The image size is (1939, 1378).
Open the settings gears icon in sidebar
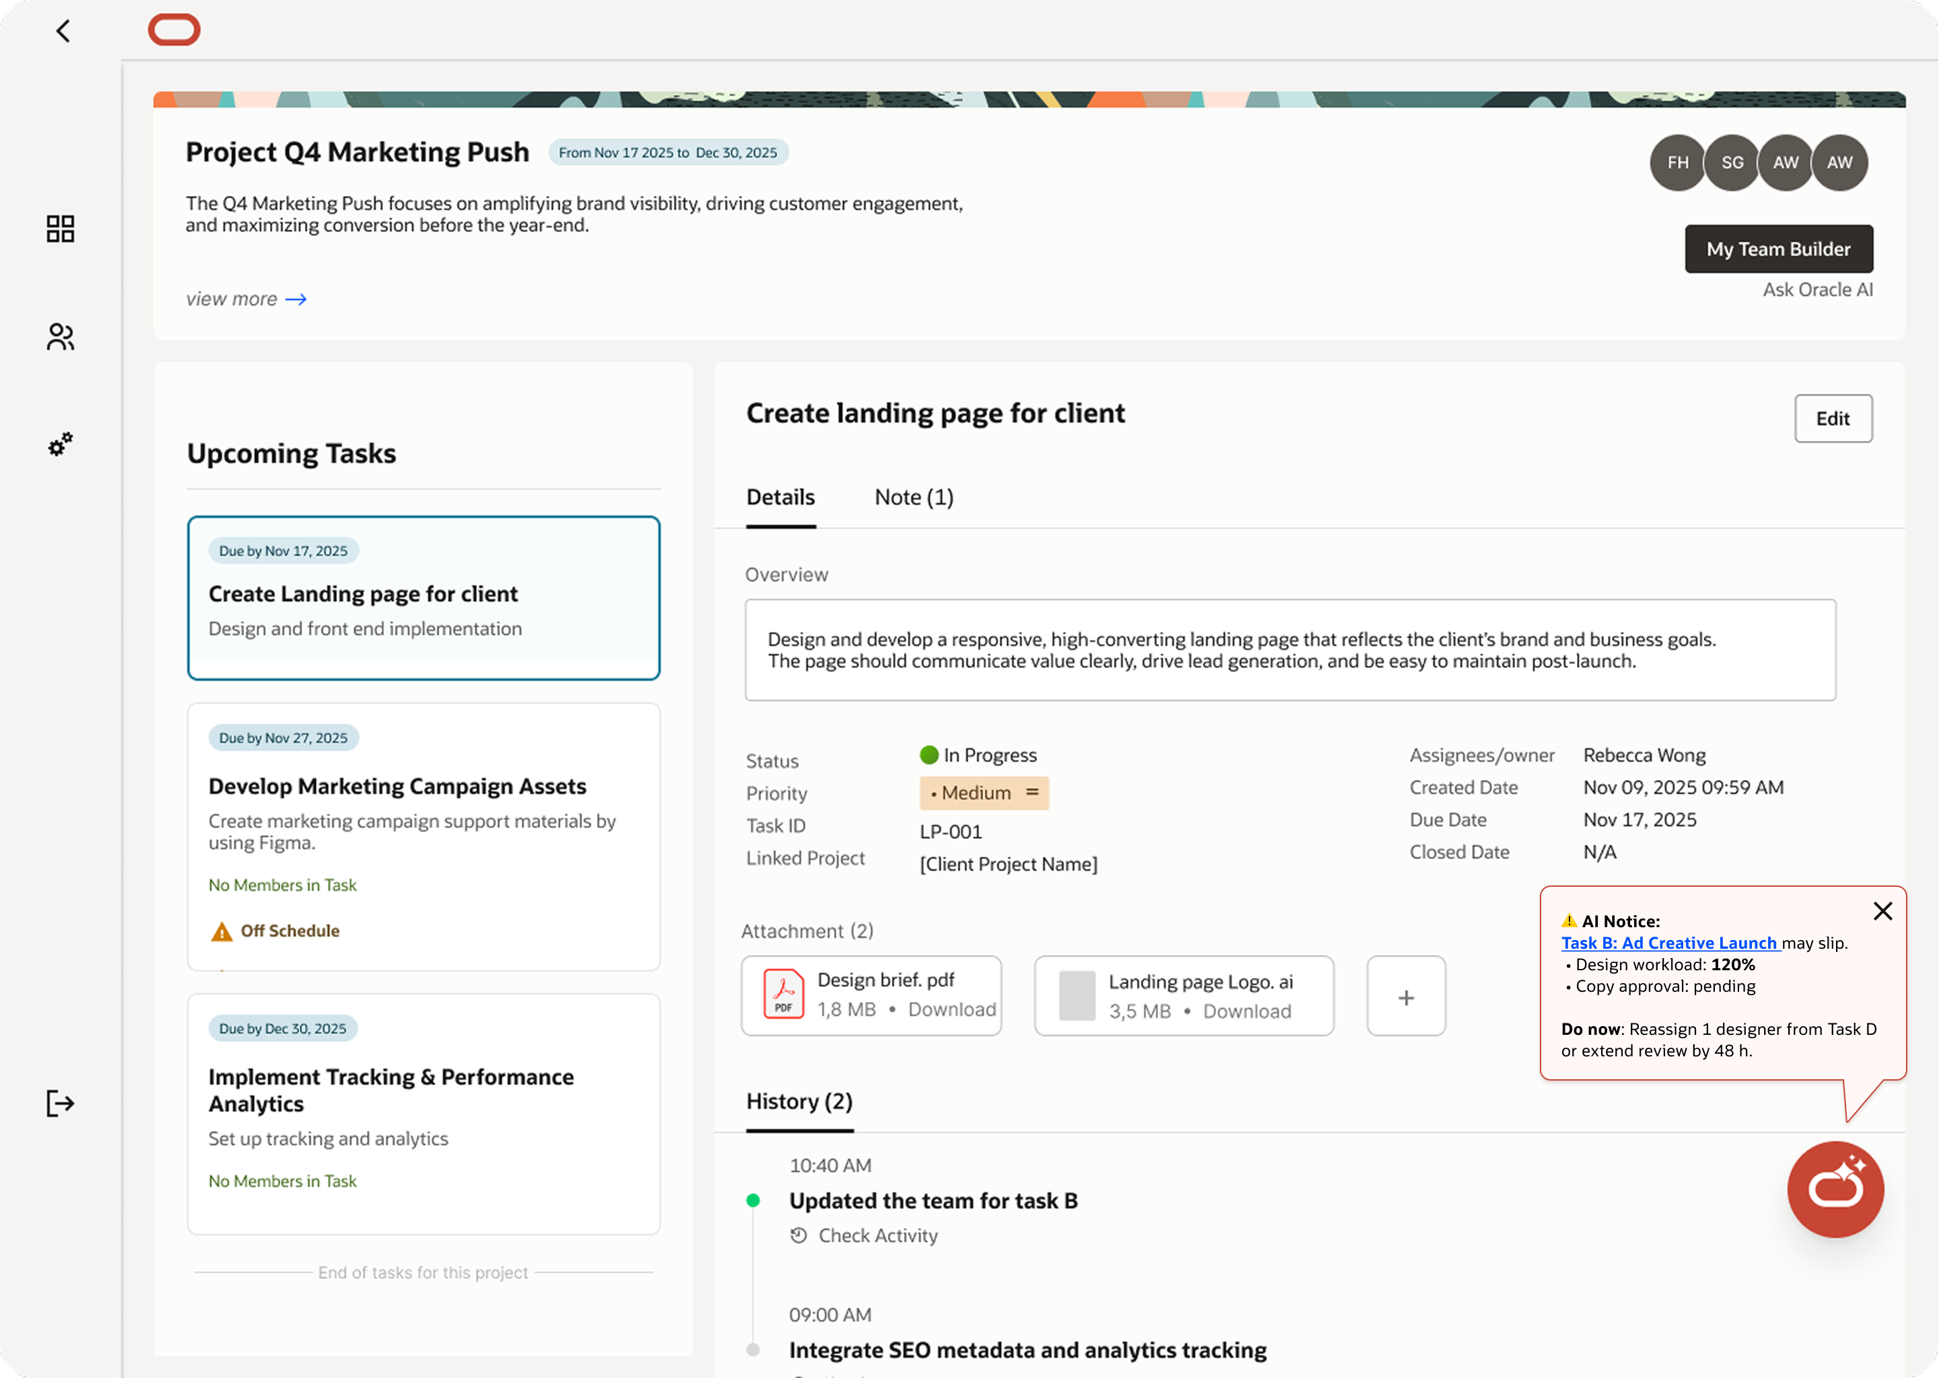[61, 444]
